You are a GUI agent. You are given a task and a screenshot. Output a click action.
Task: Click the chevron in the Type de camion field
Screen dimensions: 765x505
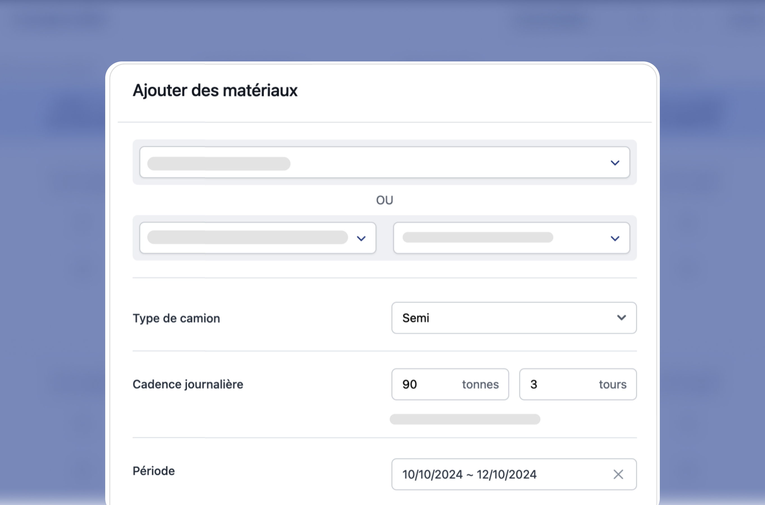pos(621,318)
